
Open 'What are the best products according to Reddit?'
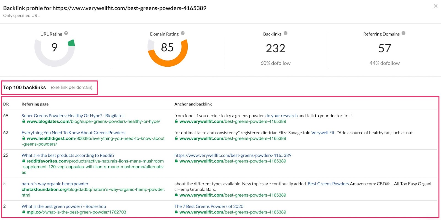point(68,155)
